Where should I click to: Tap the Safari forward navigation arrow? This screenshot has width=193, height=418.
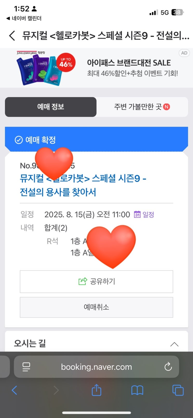click(x=56, y=390)
